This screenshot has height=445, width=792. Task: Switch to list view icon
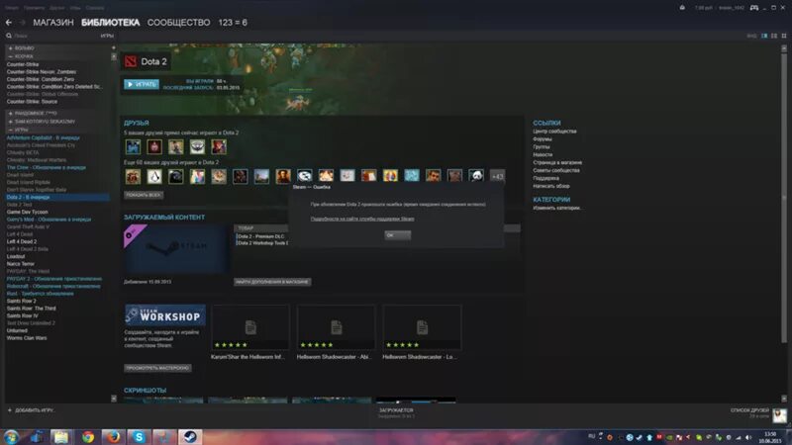(774, 36)
